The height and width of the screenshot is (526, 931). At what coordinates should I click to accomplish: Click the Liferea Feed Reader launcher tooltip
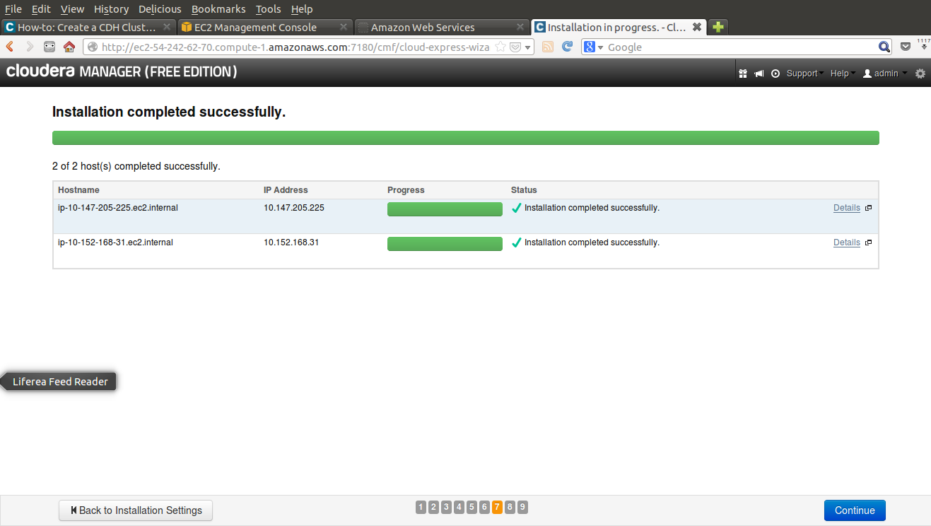[60, 382]
